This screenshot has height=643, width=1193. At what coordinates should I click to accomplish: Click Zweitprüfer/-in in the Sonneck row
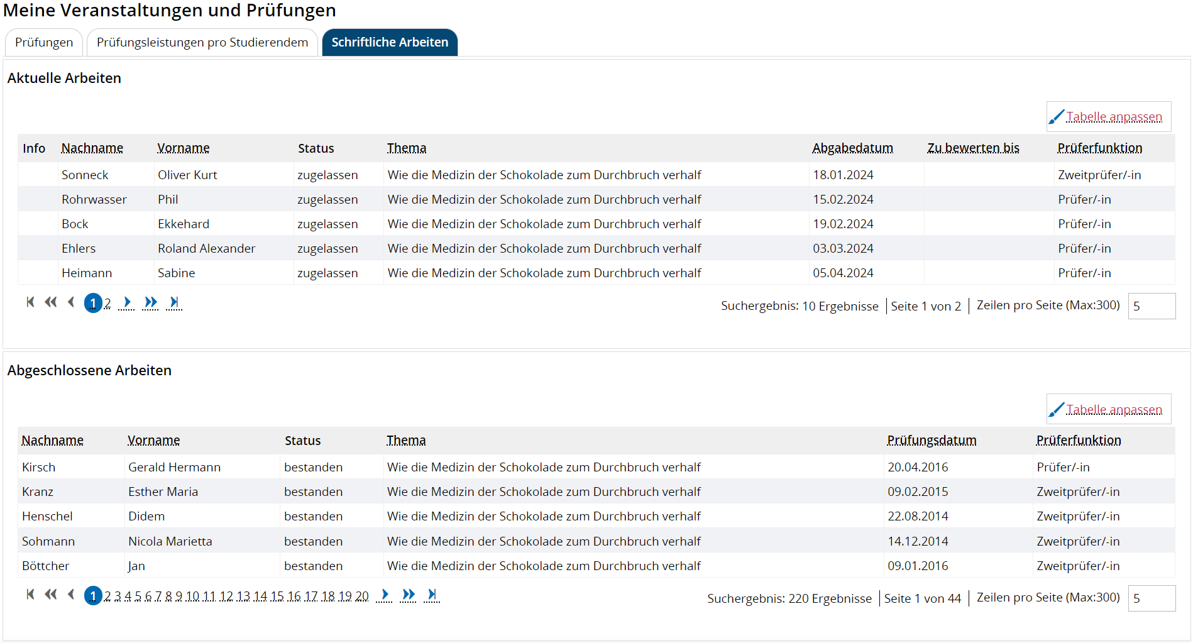1099,175
